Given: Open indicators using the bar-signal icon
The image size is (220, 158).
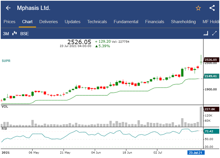Looking at the screenshot, I should [205, 34].
